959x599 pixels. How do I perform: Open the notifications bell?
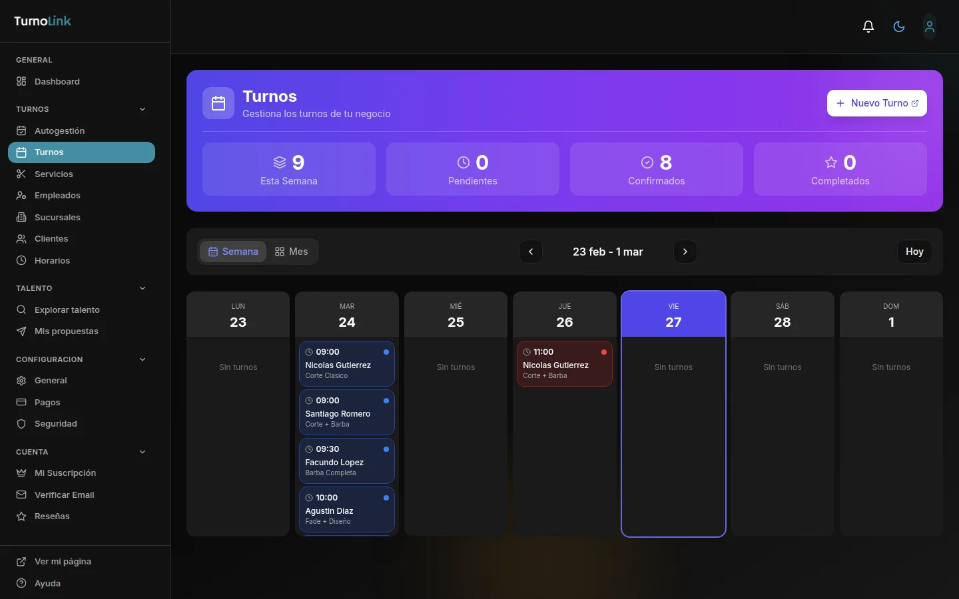click(x=868, y=27)
